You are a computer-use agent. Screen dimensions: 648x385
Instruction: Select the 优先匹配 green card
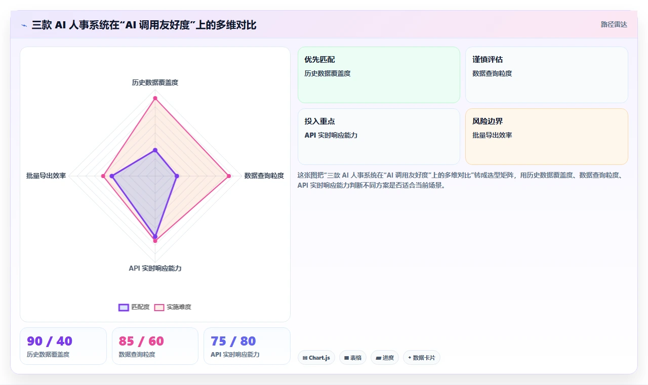379,75
